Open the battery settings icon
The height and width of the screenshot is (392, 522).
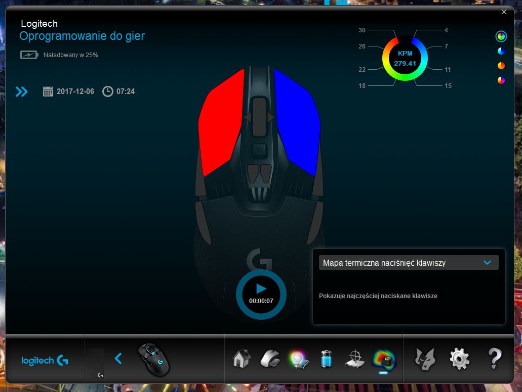(x=327, y=359)
